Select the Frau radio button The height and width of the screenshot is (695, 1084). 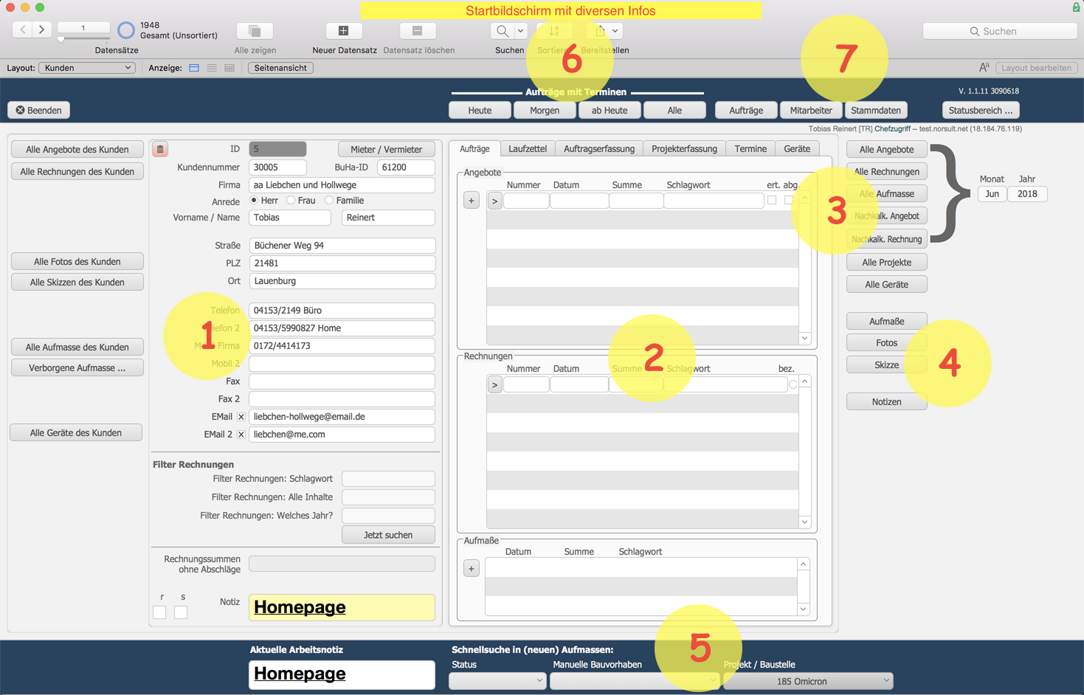(x=291, y=201)
